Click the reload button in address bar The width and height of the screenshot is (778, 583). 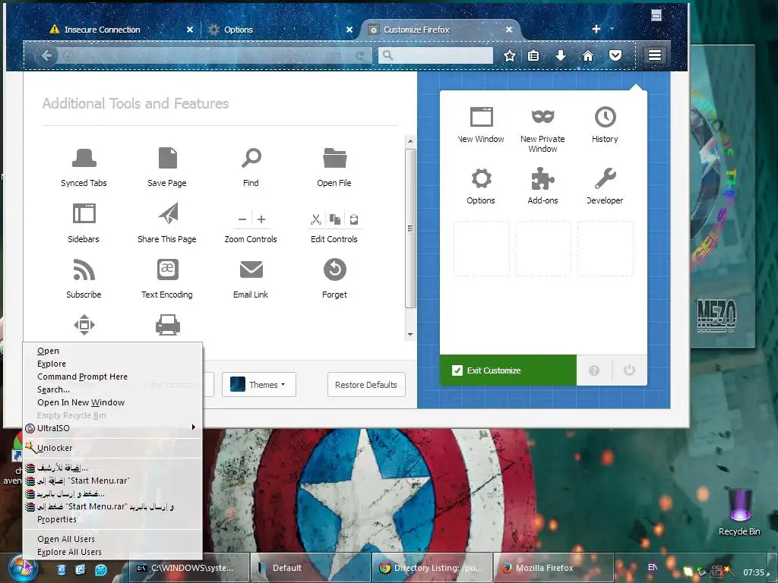[x=360, y=55]
